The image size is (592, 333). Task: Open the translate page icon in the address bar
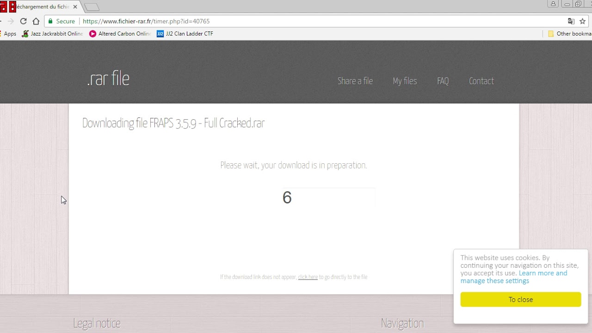point(571,21)
